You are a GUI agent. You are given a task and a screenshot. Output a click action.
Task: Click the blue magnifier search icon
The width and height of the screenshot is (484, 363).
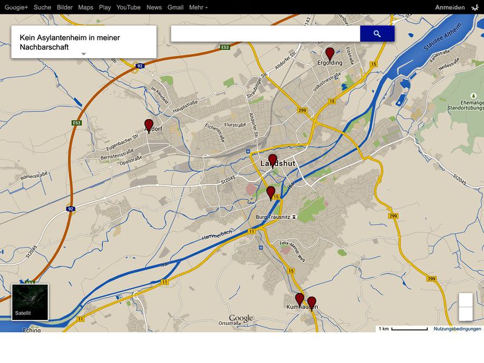pos(376,34)
